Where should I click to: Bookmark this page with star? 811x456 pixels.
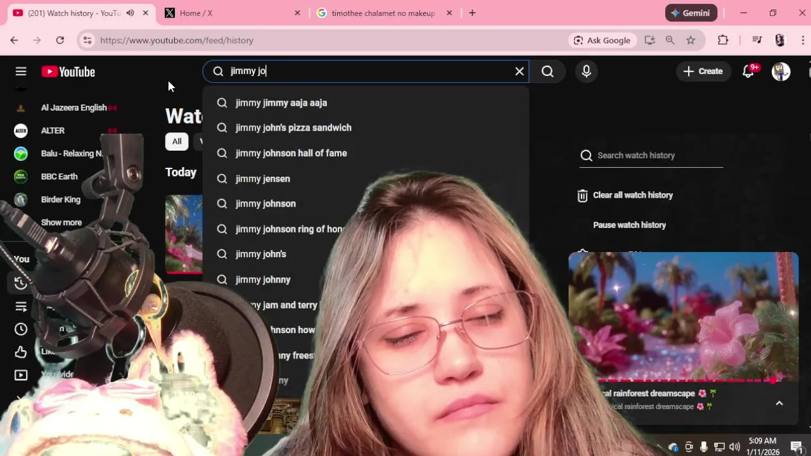pos(691,40)
